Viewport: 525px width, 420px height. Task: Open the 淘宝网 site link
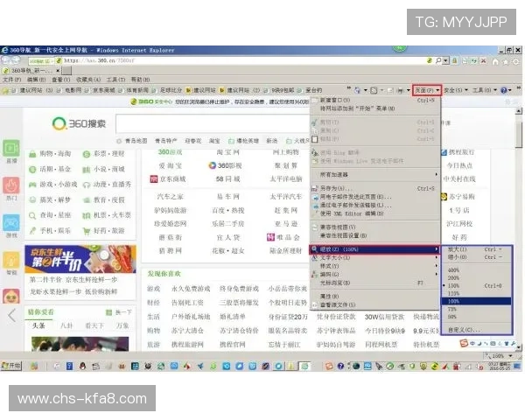tap(228, 152)
